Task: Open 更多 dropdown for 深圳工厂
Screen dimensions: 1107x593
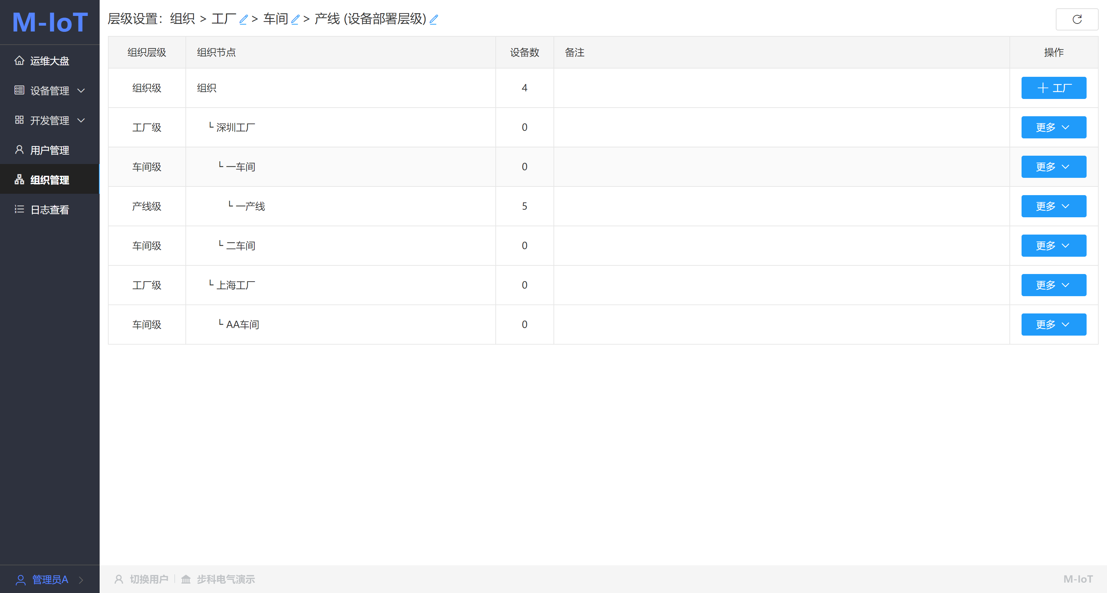Action: coord(1053,127)
